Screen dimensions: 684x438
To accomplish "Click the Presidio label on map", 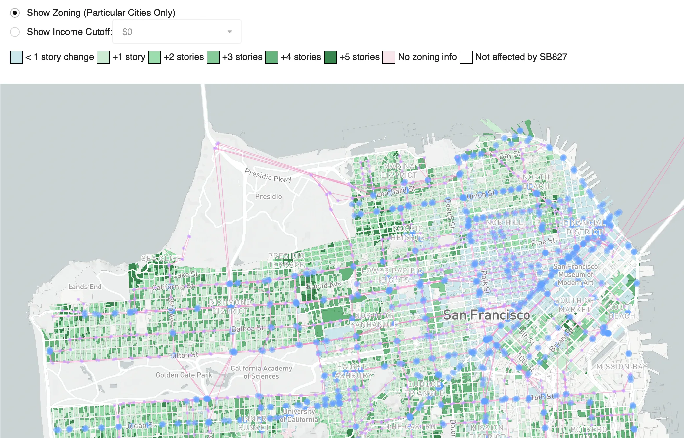I will click(x=269, y=196).
